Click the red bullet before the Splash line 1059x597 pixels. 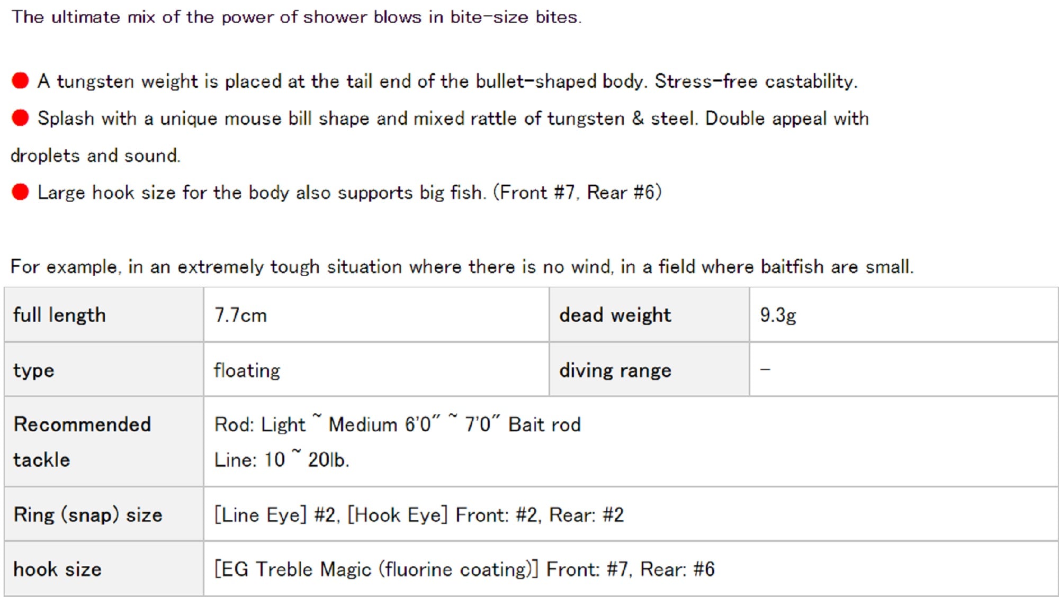pos(20,118)
